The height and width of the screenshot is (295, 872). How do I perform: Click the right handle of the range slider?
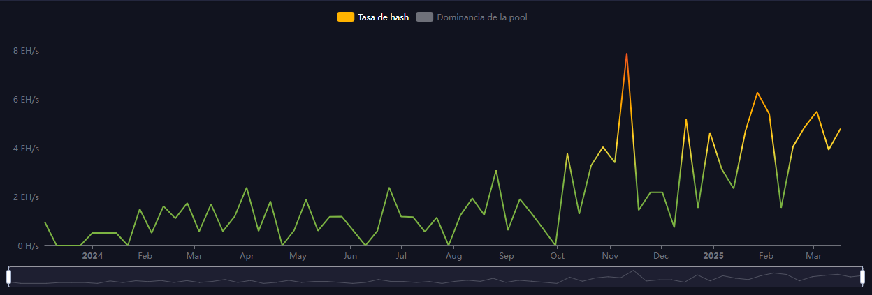[862, 277]
